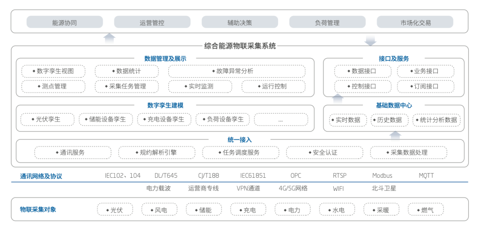Click the up arrow below 历史数据
480x233 pixels.
pyautogui.click(x=396, y=135)
